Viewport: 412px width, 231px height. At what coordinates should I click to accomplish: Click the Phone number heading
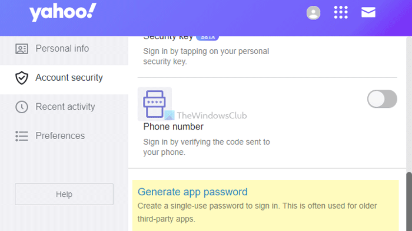(x=173, y=127)
